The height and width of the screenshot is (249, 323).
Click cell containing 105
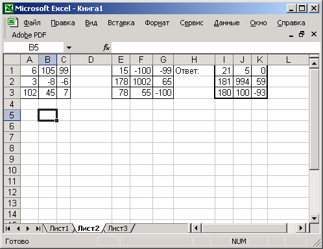click(48, 70)
